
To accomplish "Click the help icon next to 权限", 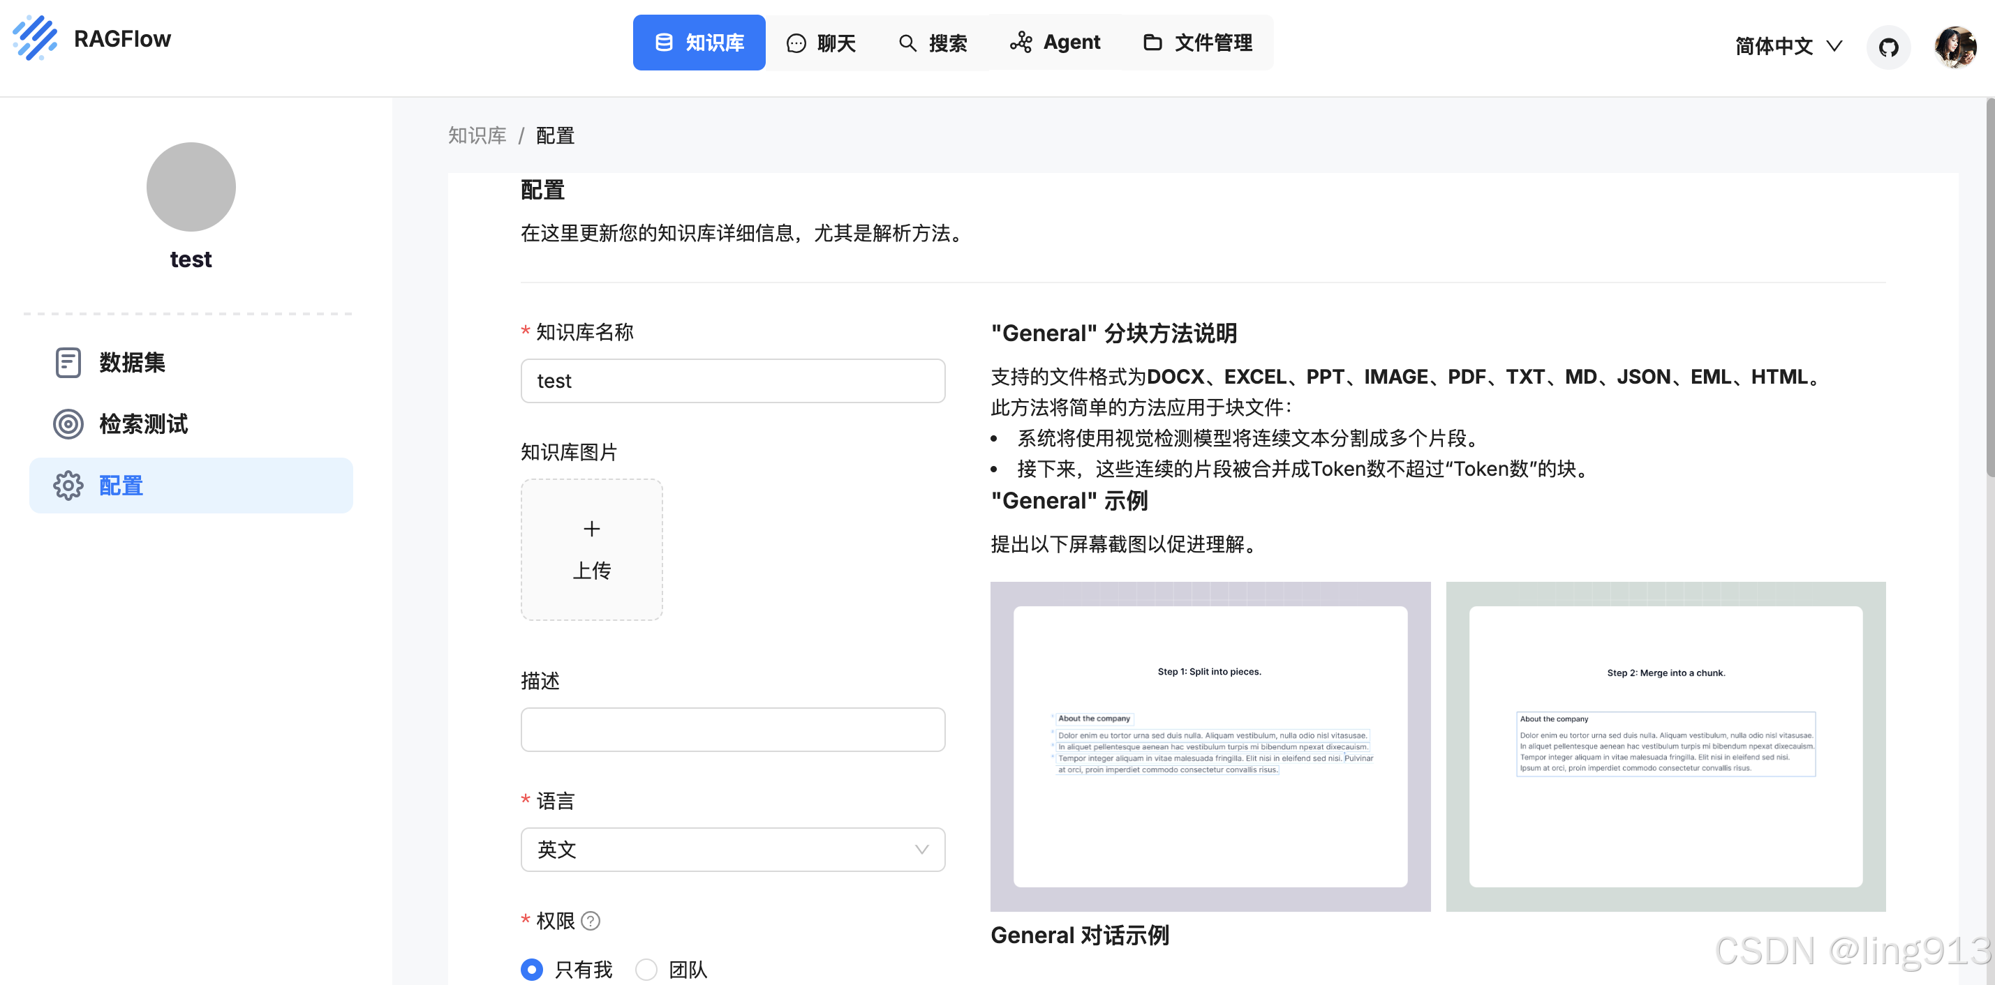I will click(590, 921).
